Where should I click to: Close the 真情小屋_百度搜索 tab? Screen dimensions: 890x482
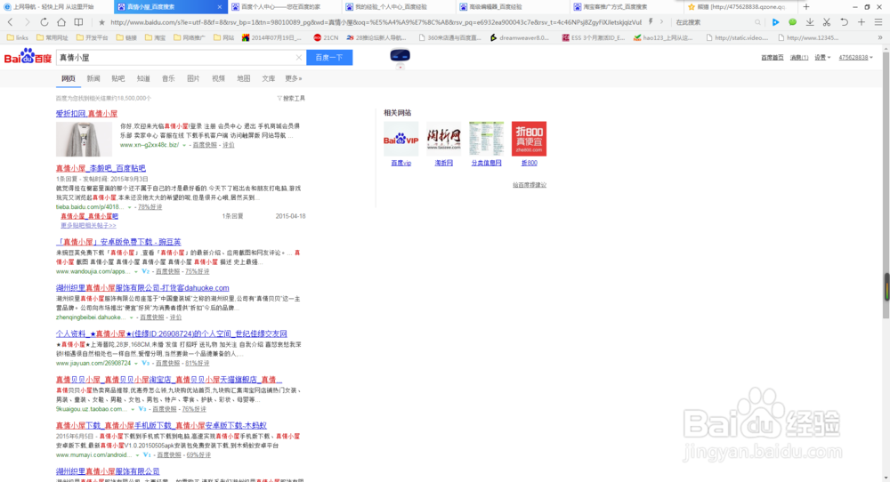(x=220, y=7)
